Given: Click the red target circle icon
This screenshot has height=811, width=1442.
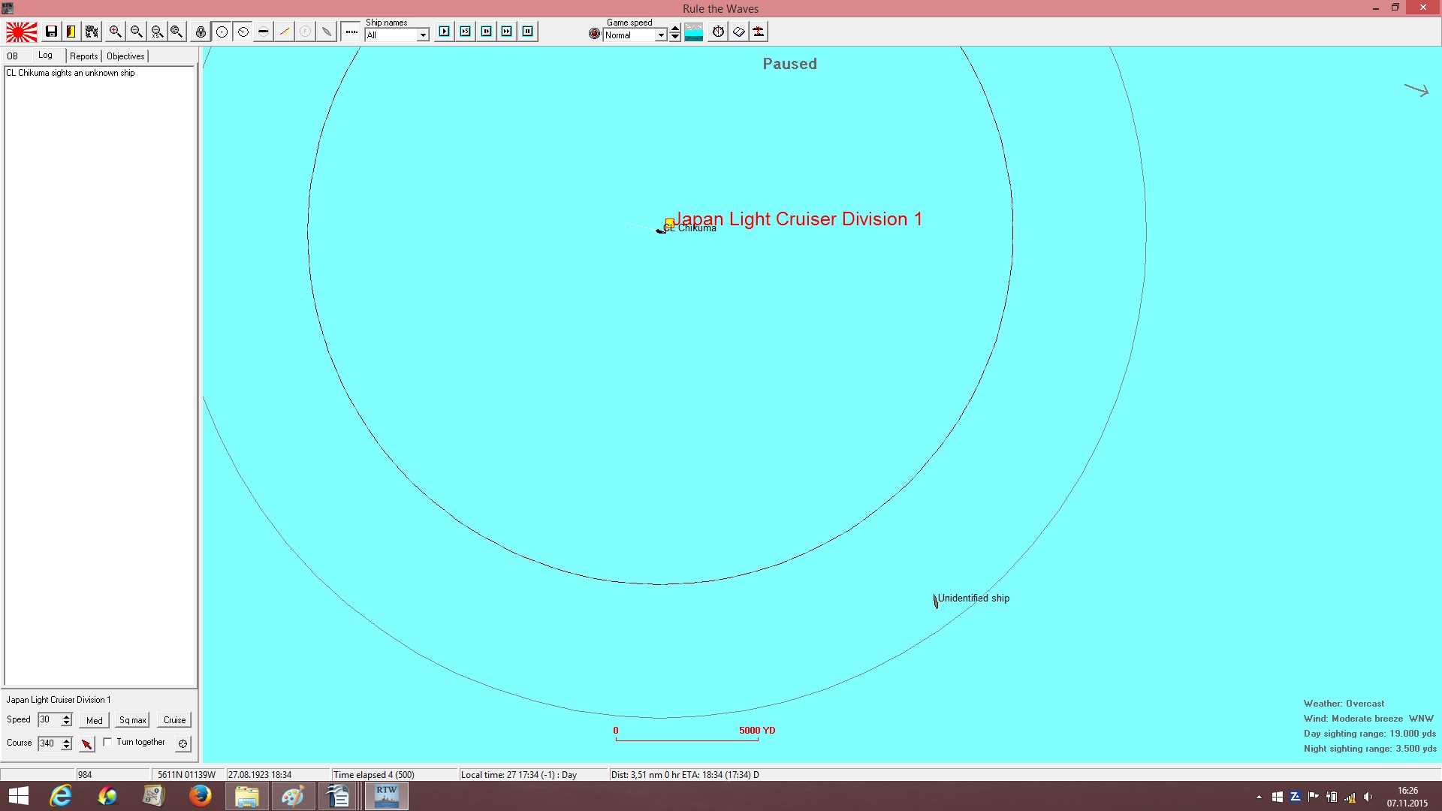Looking at the screenshot, I should [594, 34].
